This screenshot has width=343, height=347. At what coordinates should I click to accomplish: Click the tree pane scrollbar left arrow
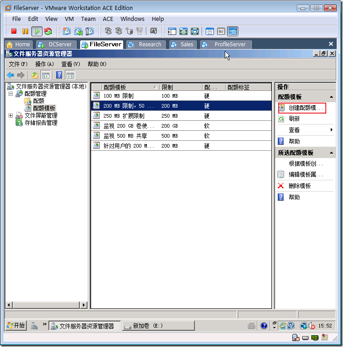(x=9, y=305)
